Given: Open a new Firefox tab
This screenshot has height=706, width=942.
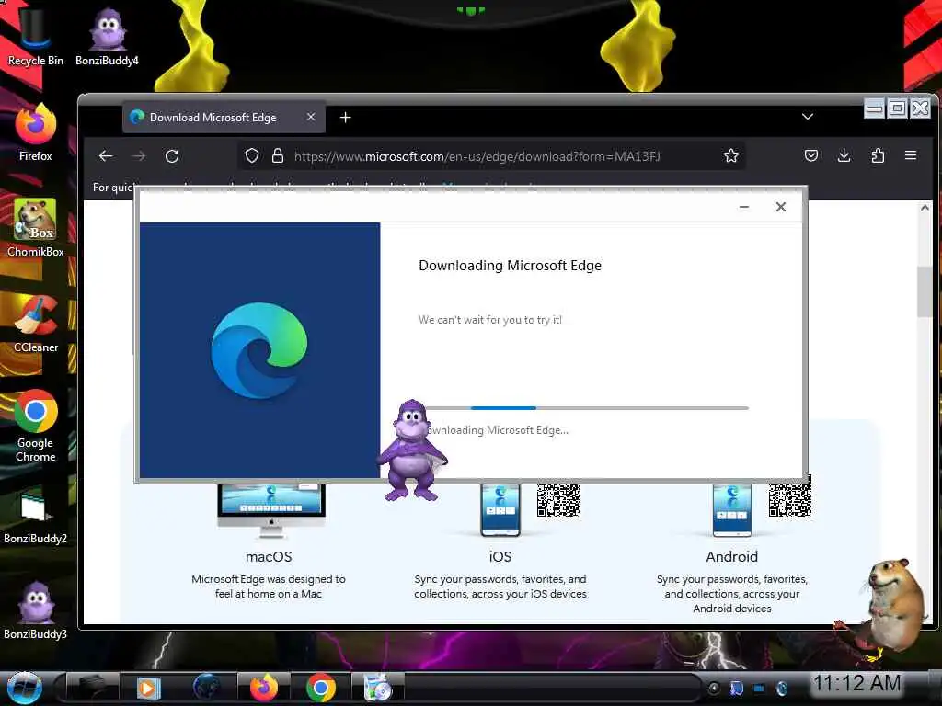Looking at the screenshot, I should [346, 118].
